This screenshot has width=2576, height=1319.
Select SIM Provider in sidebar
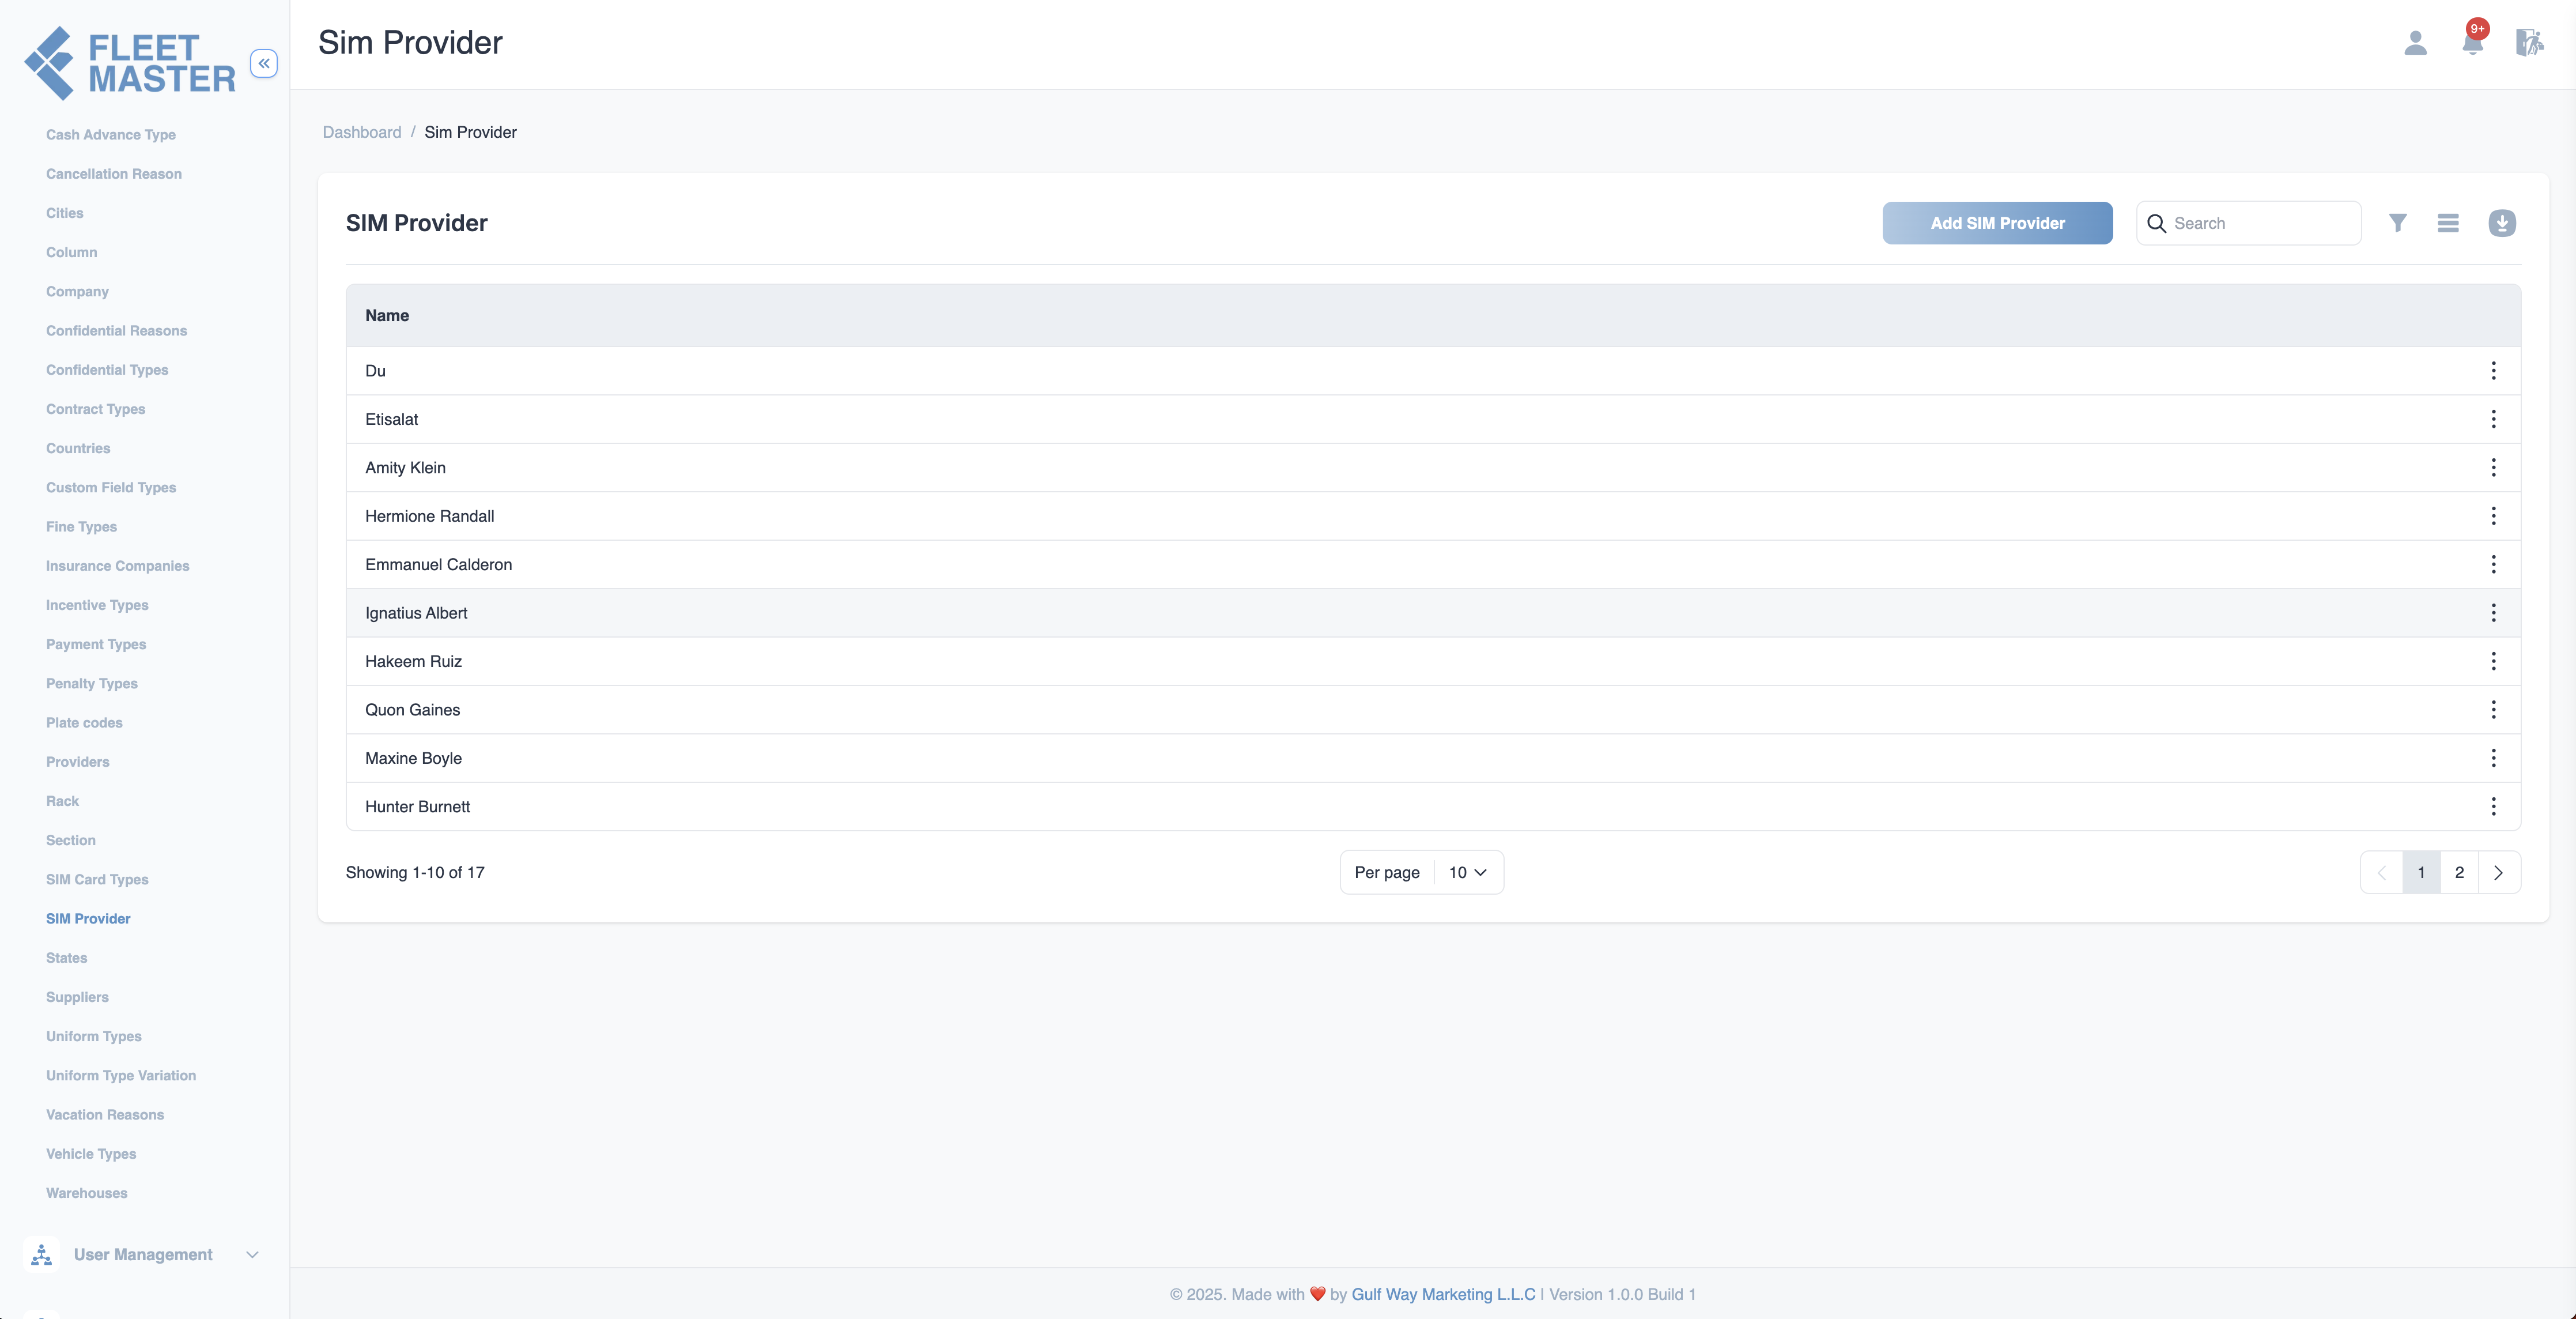point(88,919)
